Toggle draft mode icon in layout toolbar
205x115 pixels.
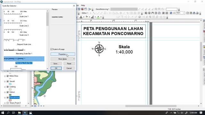coord(187,13)
